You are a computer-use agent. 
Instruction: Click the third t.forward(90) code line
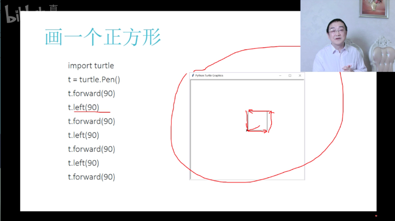tap(91, 149)
